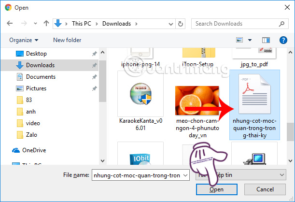The height and width of the screenshot is (202, 295).
Task: Select Documents in navigation pane
Action: pos(49,77)
